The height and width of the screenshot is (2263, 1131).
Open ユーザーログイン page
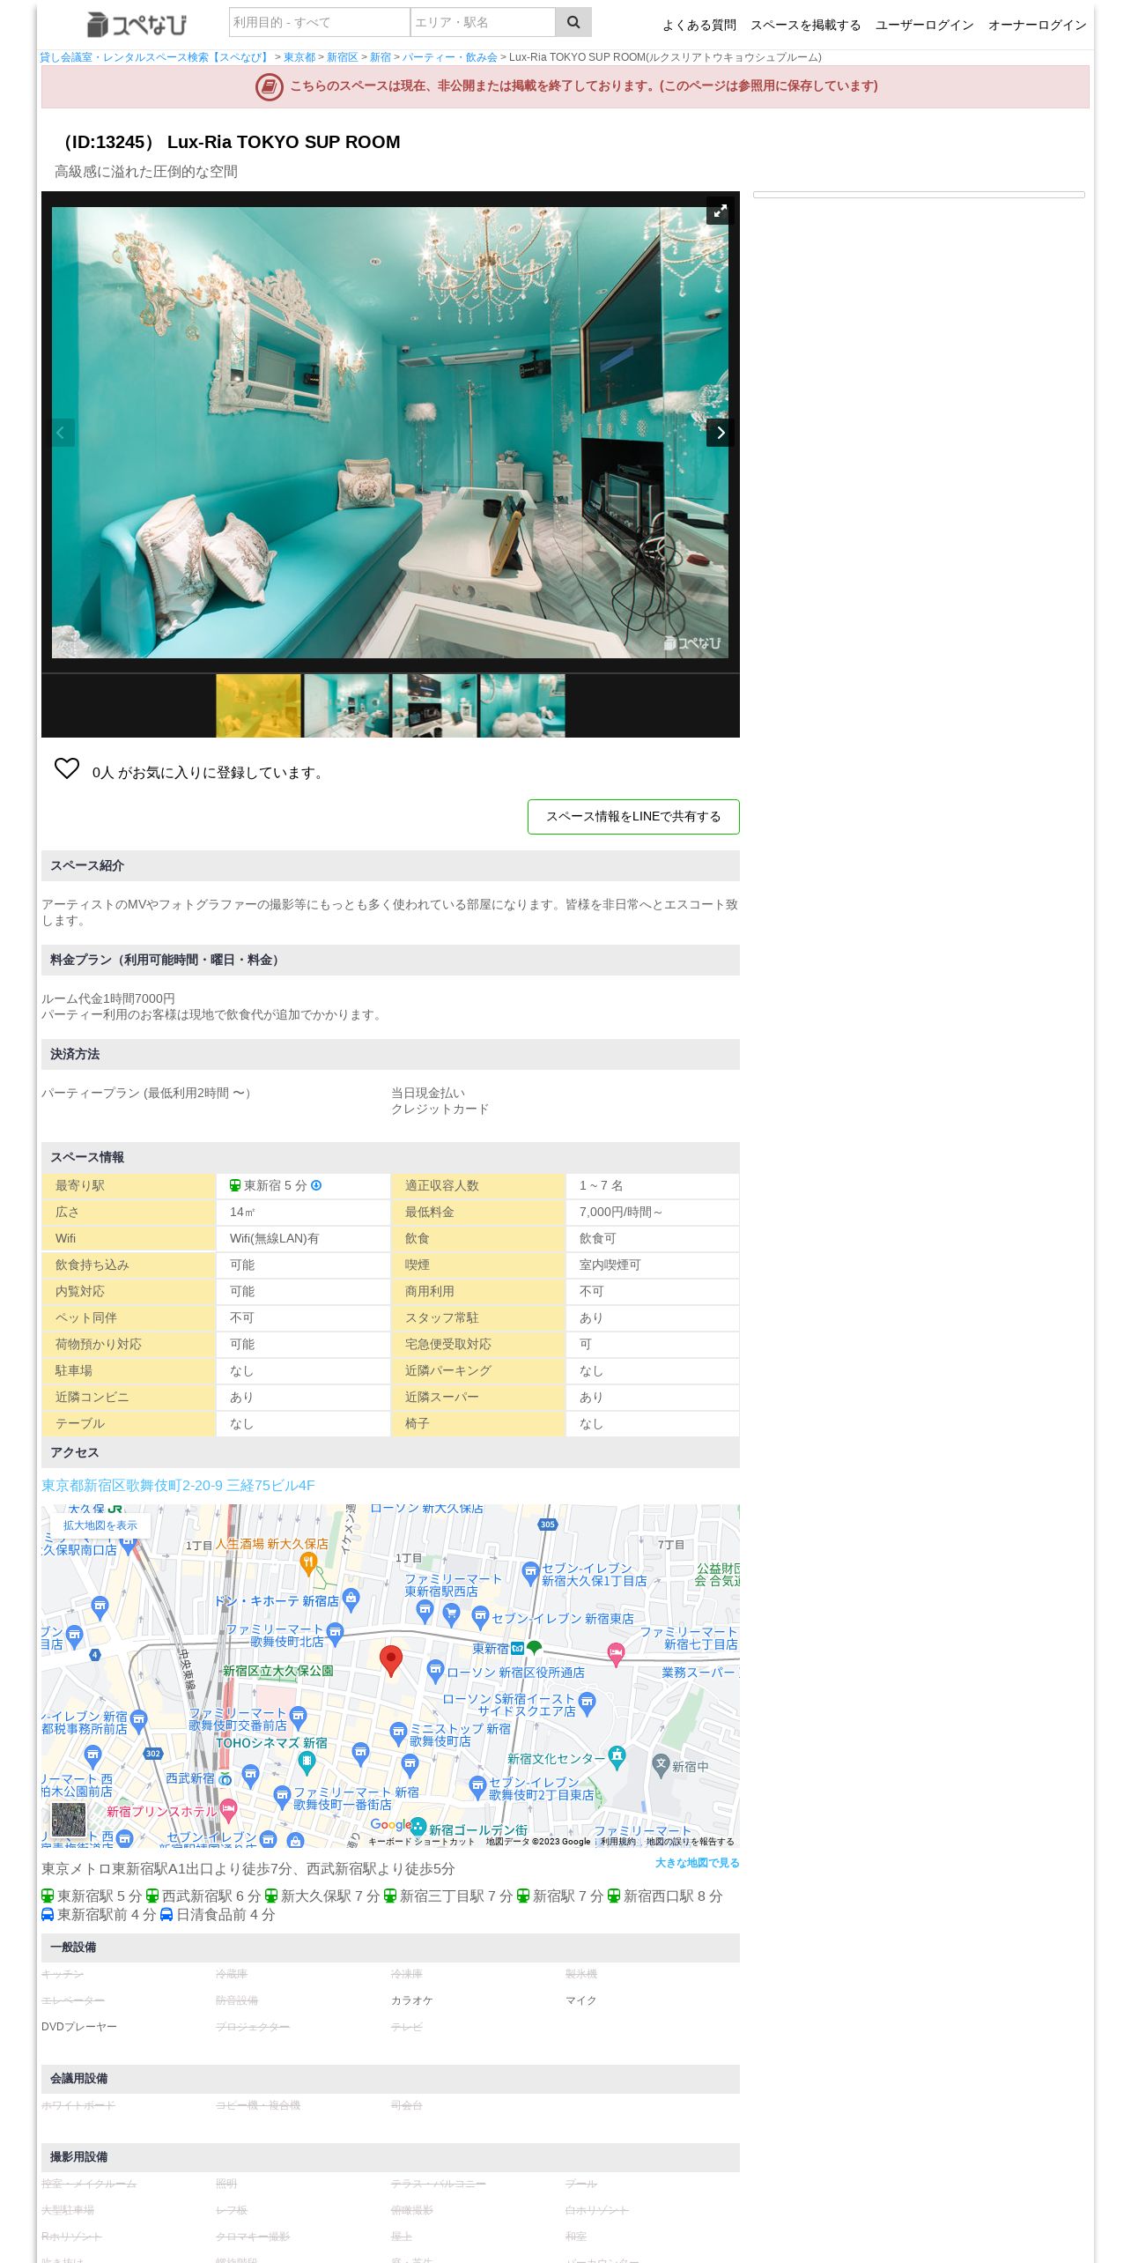(924, 26)
